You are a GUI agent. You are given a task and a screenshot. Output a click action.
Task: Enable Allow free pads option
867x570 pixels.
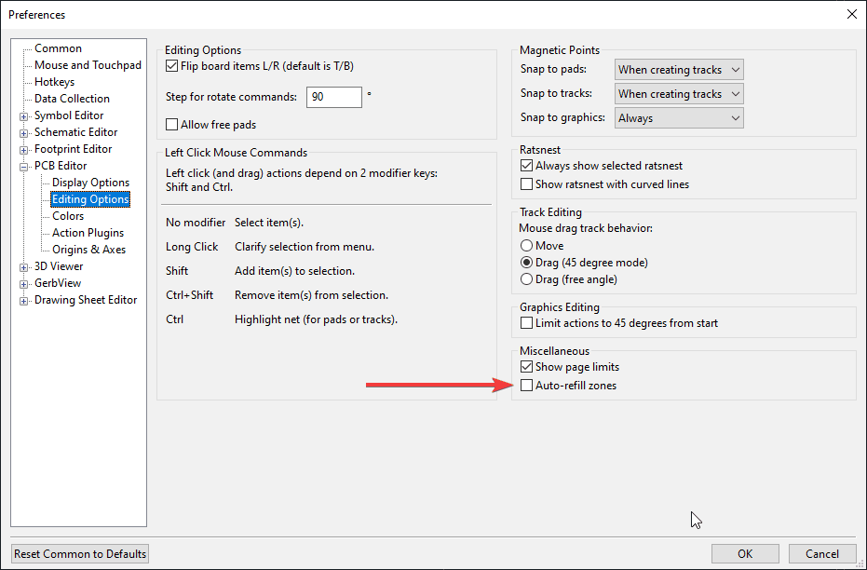point(171,125)
